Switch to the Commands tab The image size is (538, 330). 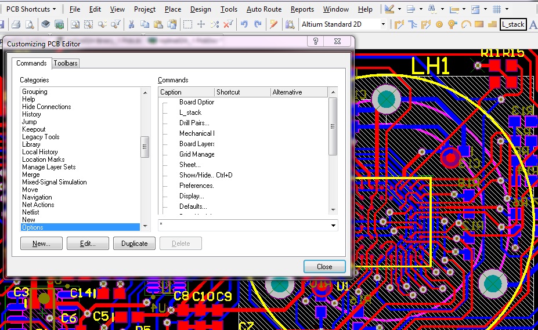[31, 63]
